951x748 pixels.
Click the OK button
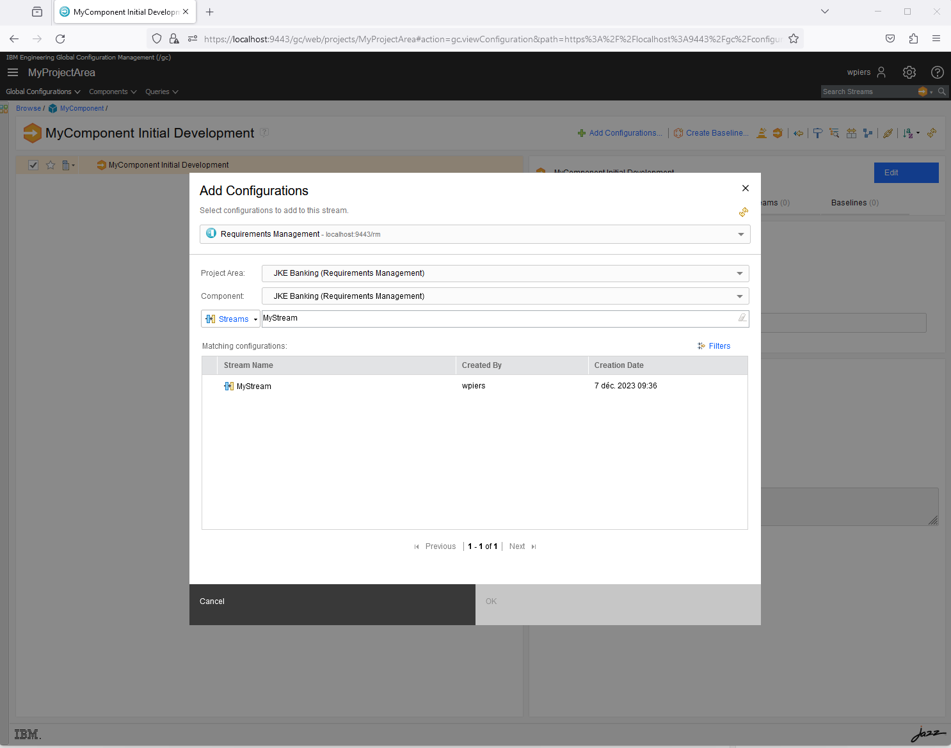[x=618, y=604]
